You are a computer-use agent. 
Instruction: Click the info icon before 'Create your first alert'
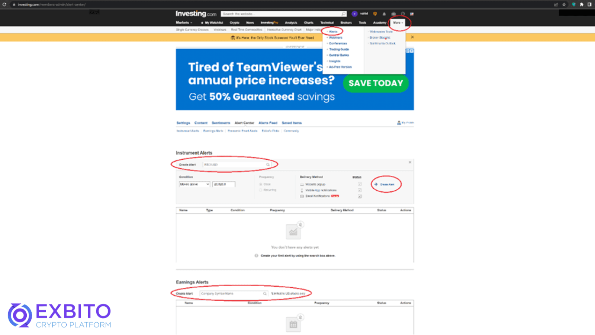pyautogui.click(x=256, y=256)
